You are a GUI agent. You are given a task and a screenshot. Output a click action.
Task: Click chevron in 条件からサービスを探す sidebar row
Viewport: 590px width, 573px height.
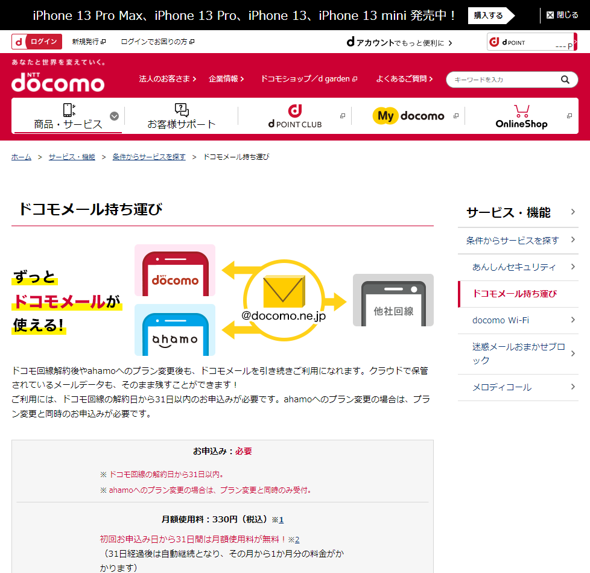(573, 239)
